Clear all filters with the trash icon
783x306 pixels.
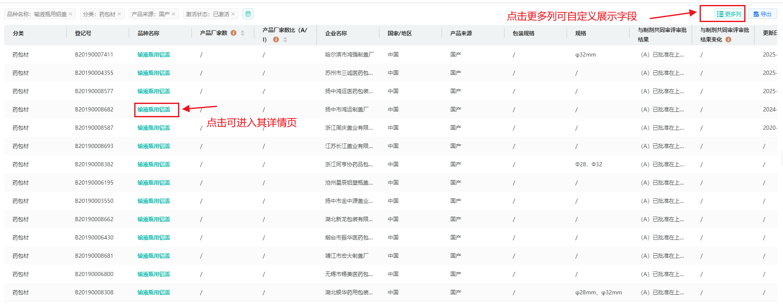[248, 14]
